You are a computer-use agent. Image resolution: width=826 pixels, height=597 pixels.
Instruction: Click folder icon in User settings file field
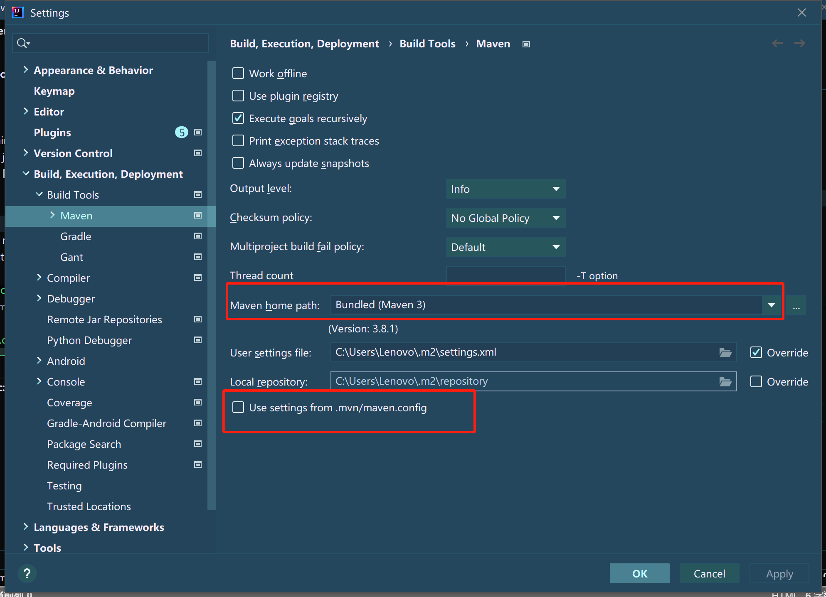[x=725, y=353]
